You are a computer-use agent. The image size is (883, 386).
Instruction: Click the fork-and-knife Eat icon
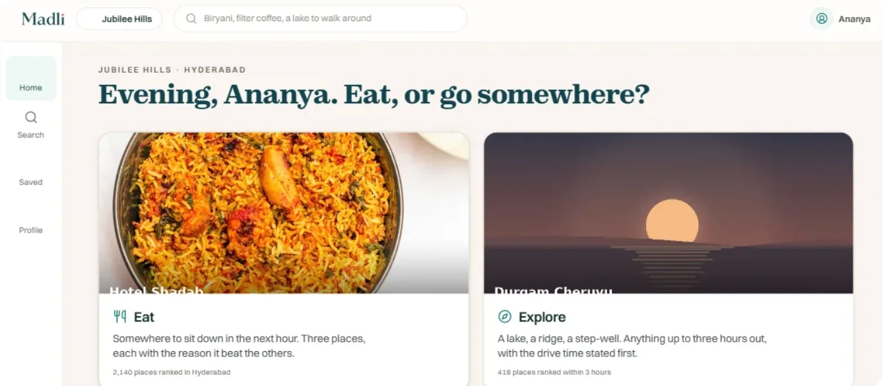[119, 317]
